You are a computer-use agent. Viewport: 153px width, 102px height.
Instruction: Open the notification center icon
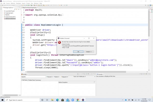(x=149, y=100)
